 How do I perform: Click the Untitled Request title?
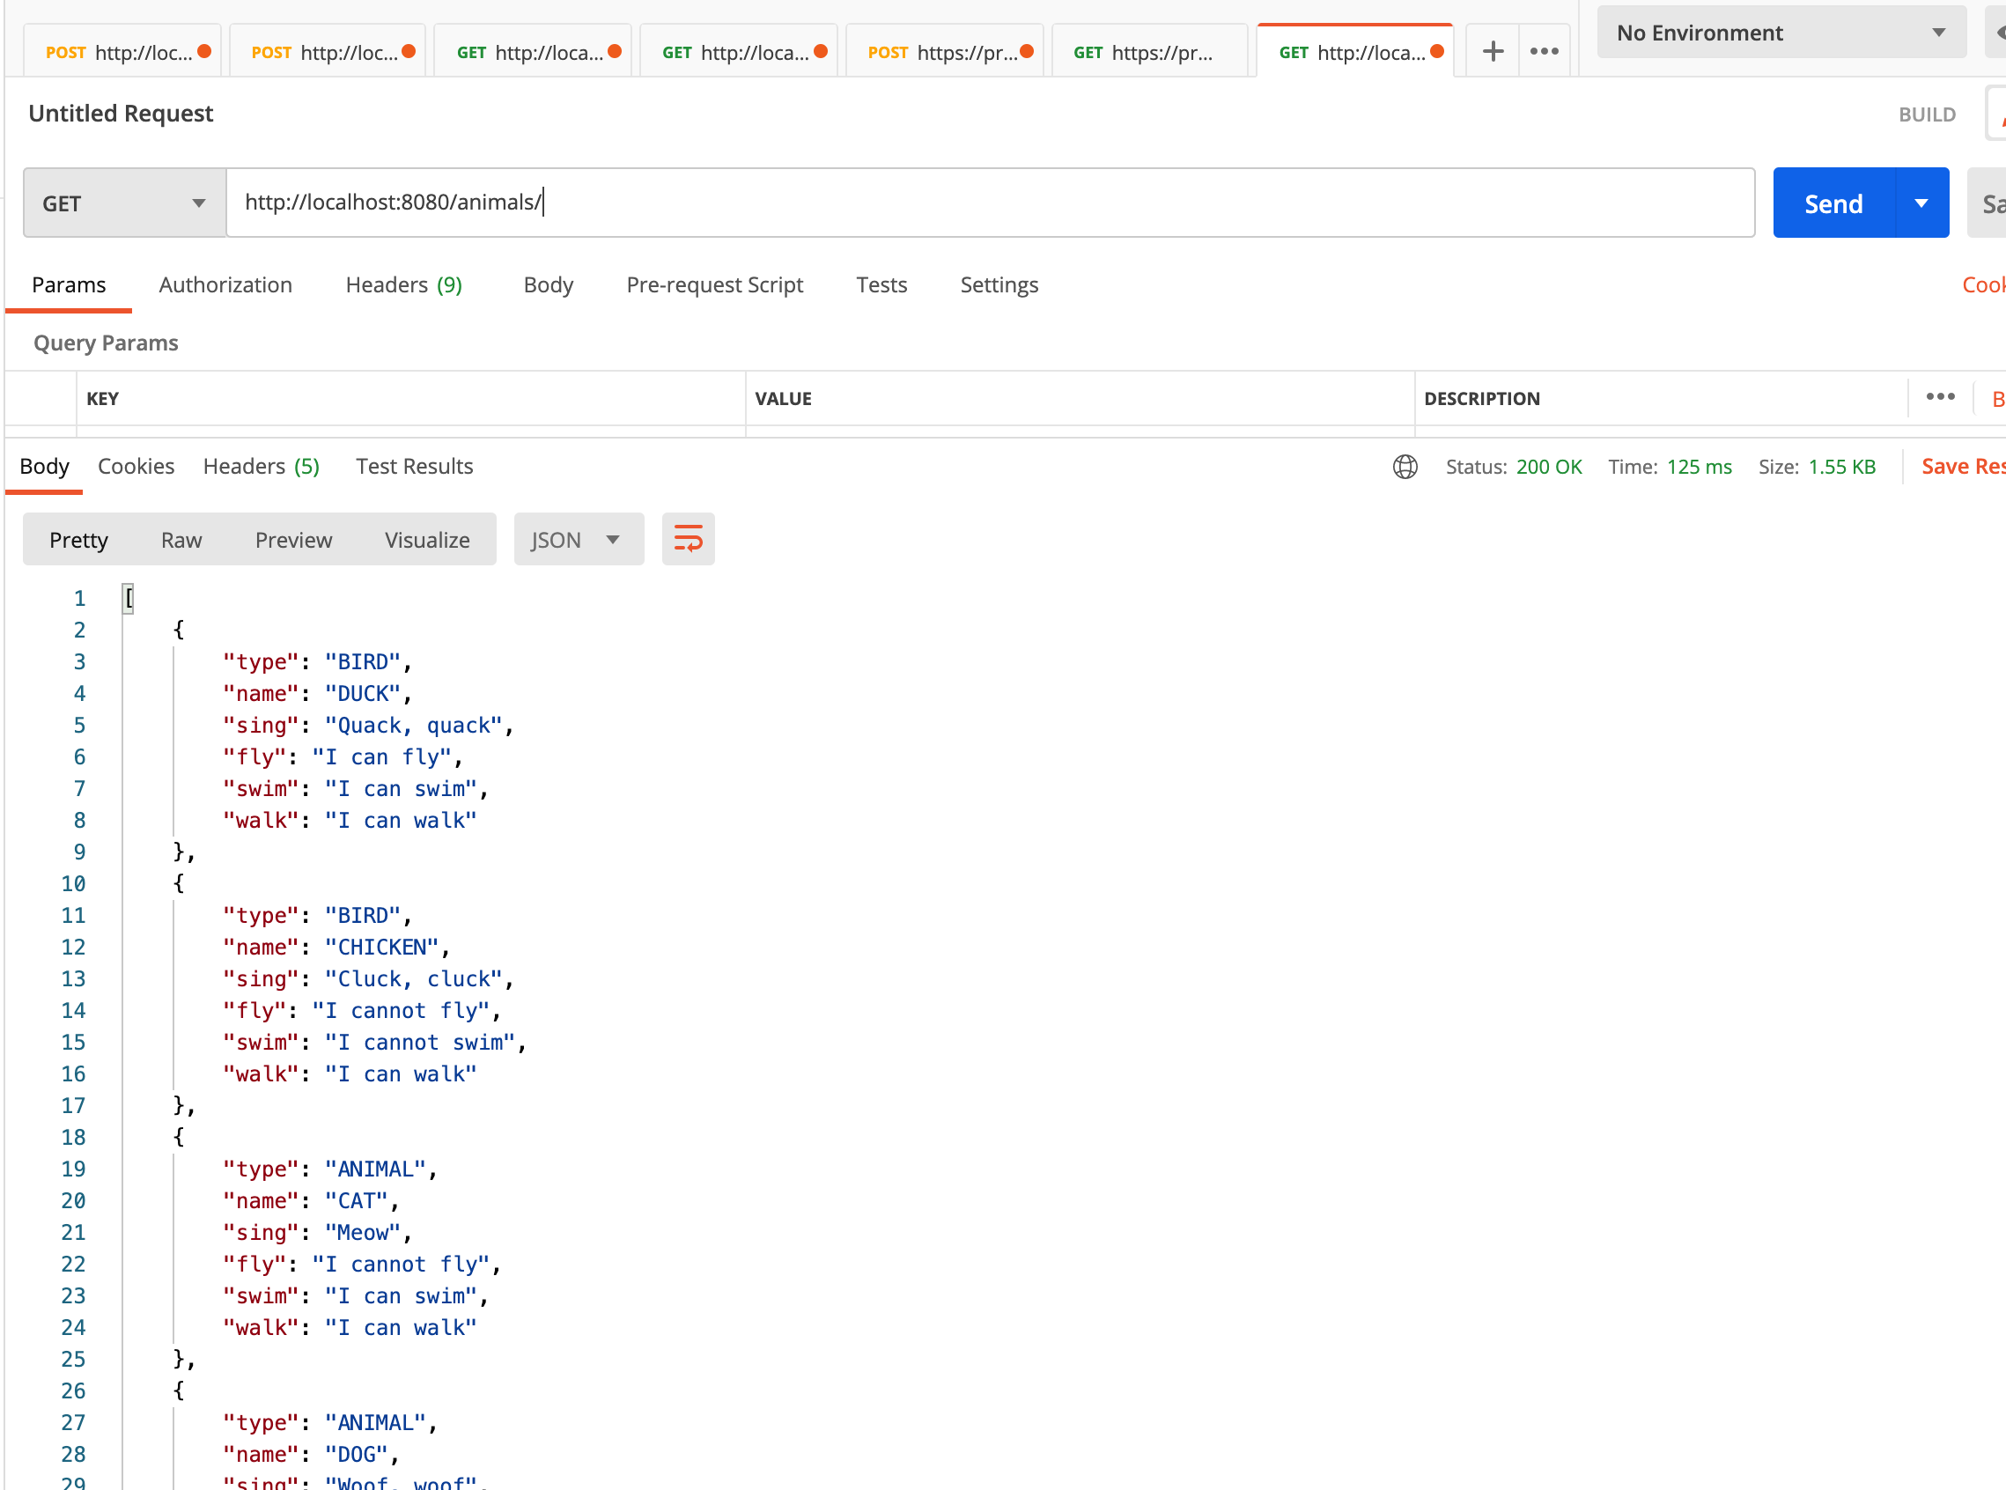(121, 114)
